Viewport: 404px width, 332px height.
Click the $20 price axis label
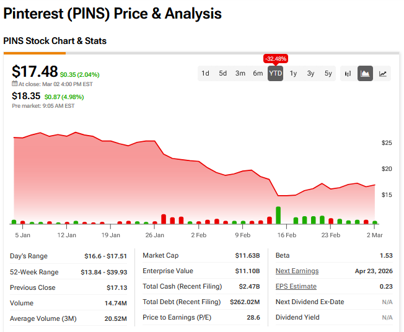click(387, 168)
